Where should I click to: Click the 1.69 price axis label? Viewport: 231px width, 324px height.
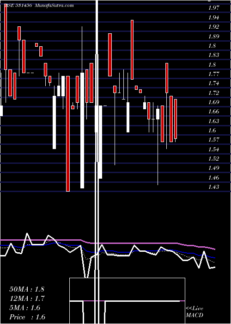pos(213,102)
